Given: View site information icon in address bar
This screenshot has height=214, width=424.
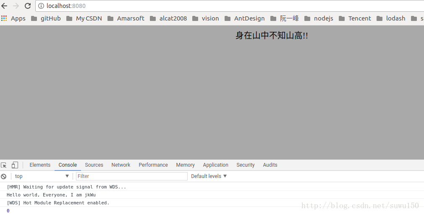Looking at the screenshot, I should pos(41,6).
